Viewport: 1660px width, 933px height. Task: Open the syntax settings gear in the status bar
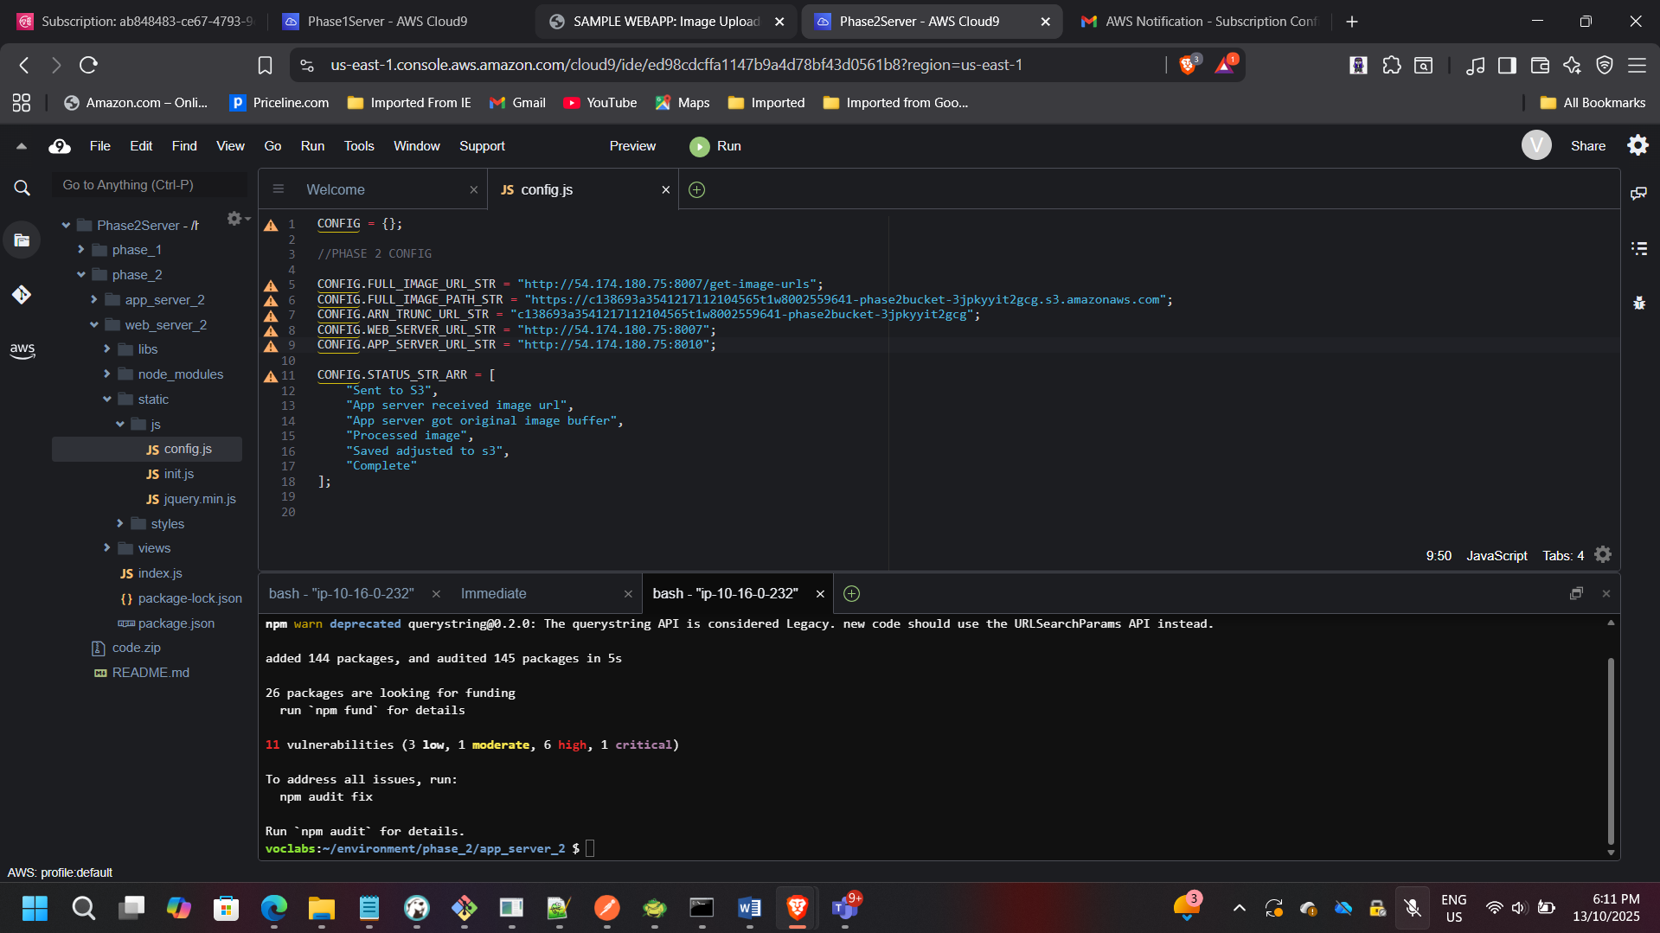[x=1603, y=554]
